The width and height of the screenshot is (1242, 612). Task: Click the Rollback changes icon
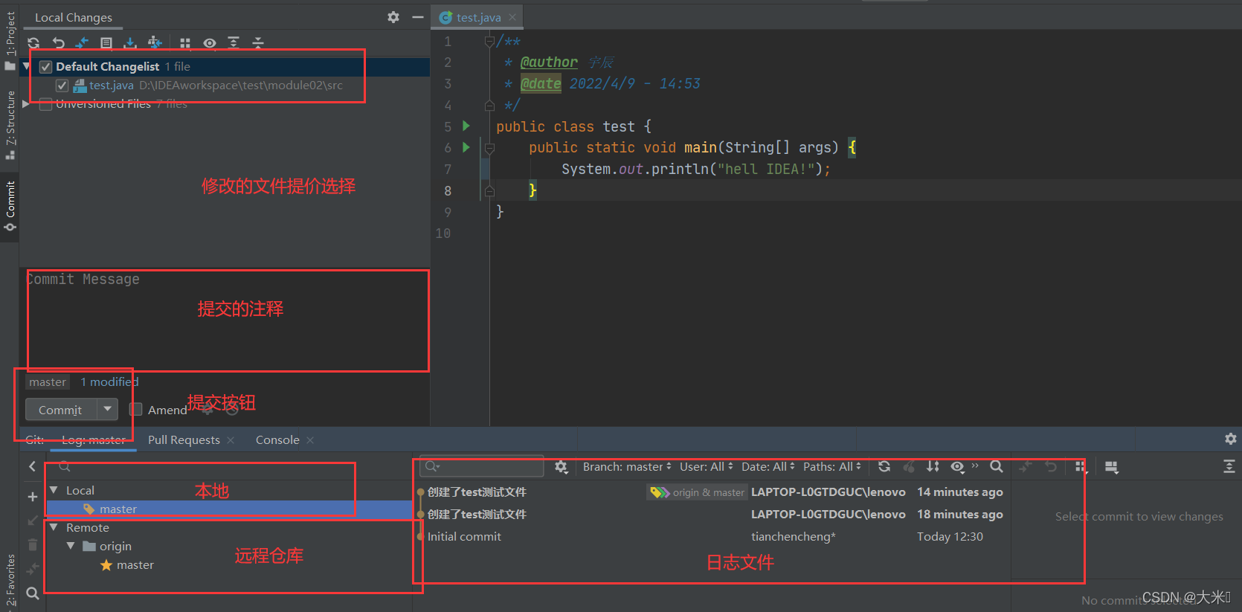tap(58, 43)
